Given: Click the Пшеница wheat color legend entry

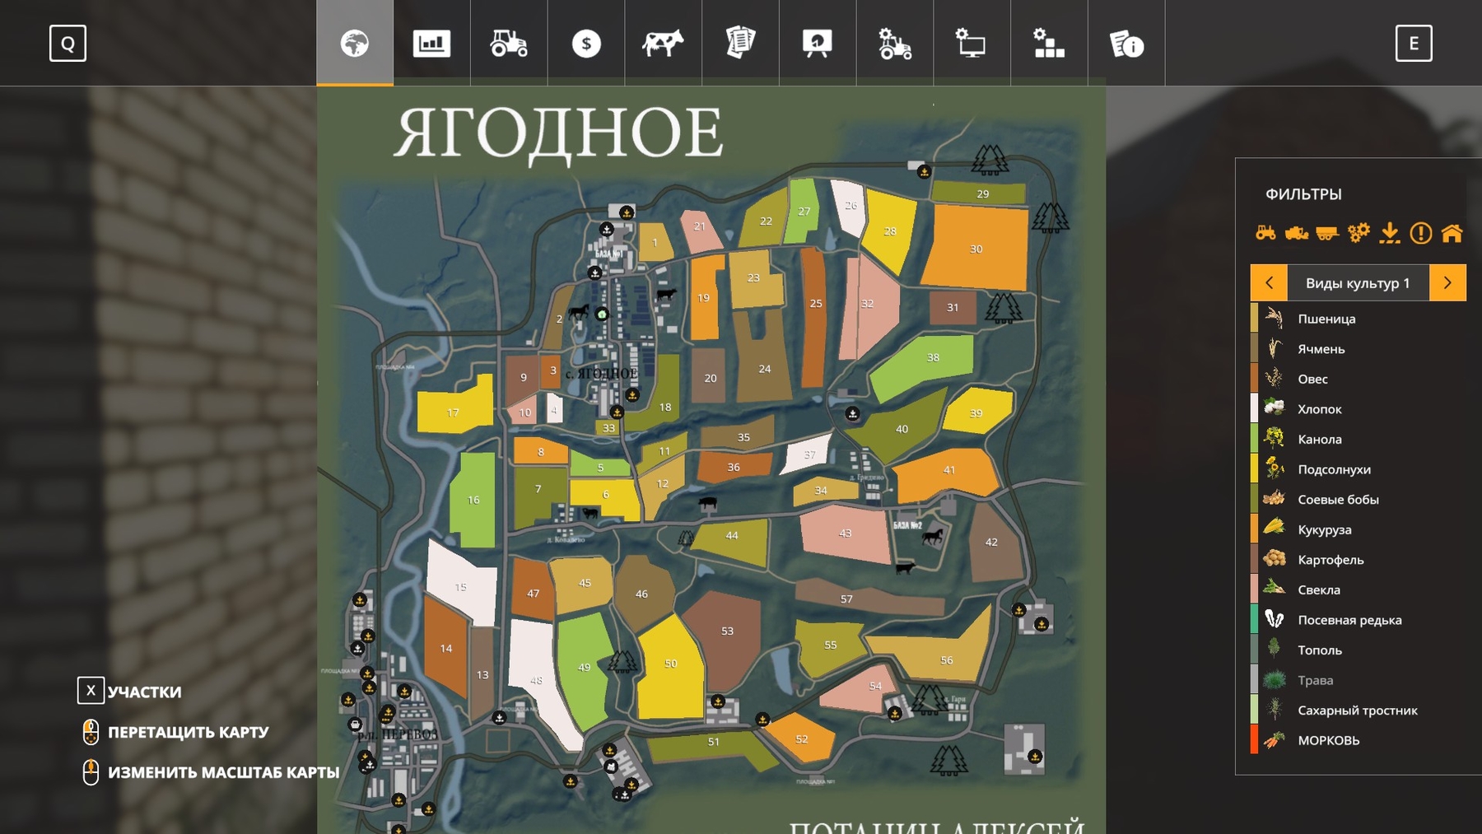Looking at the screenshot, I should pyautogui.click(x=1326, y=319).
